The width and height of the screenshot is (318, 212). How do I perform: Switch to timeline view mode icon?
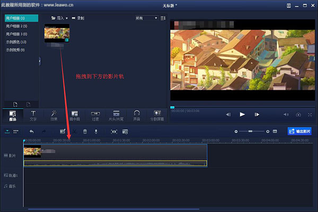coord(7,131)
